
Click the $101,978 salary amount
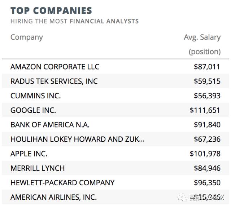tap(205, 154)
